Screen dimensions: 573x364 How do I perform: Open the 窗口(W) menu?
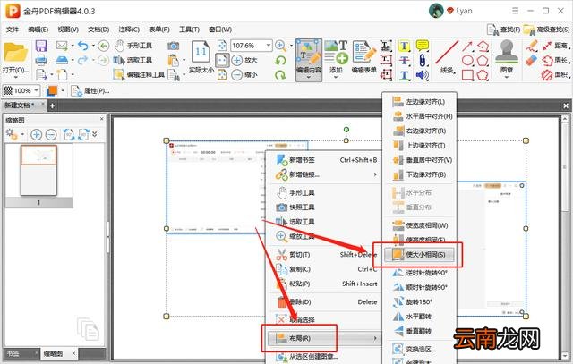(220, 30)
